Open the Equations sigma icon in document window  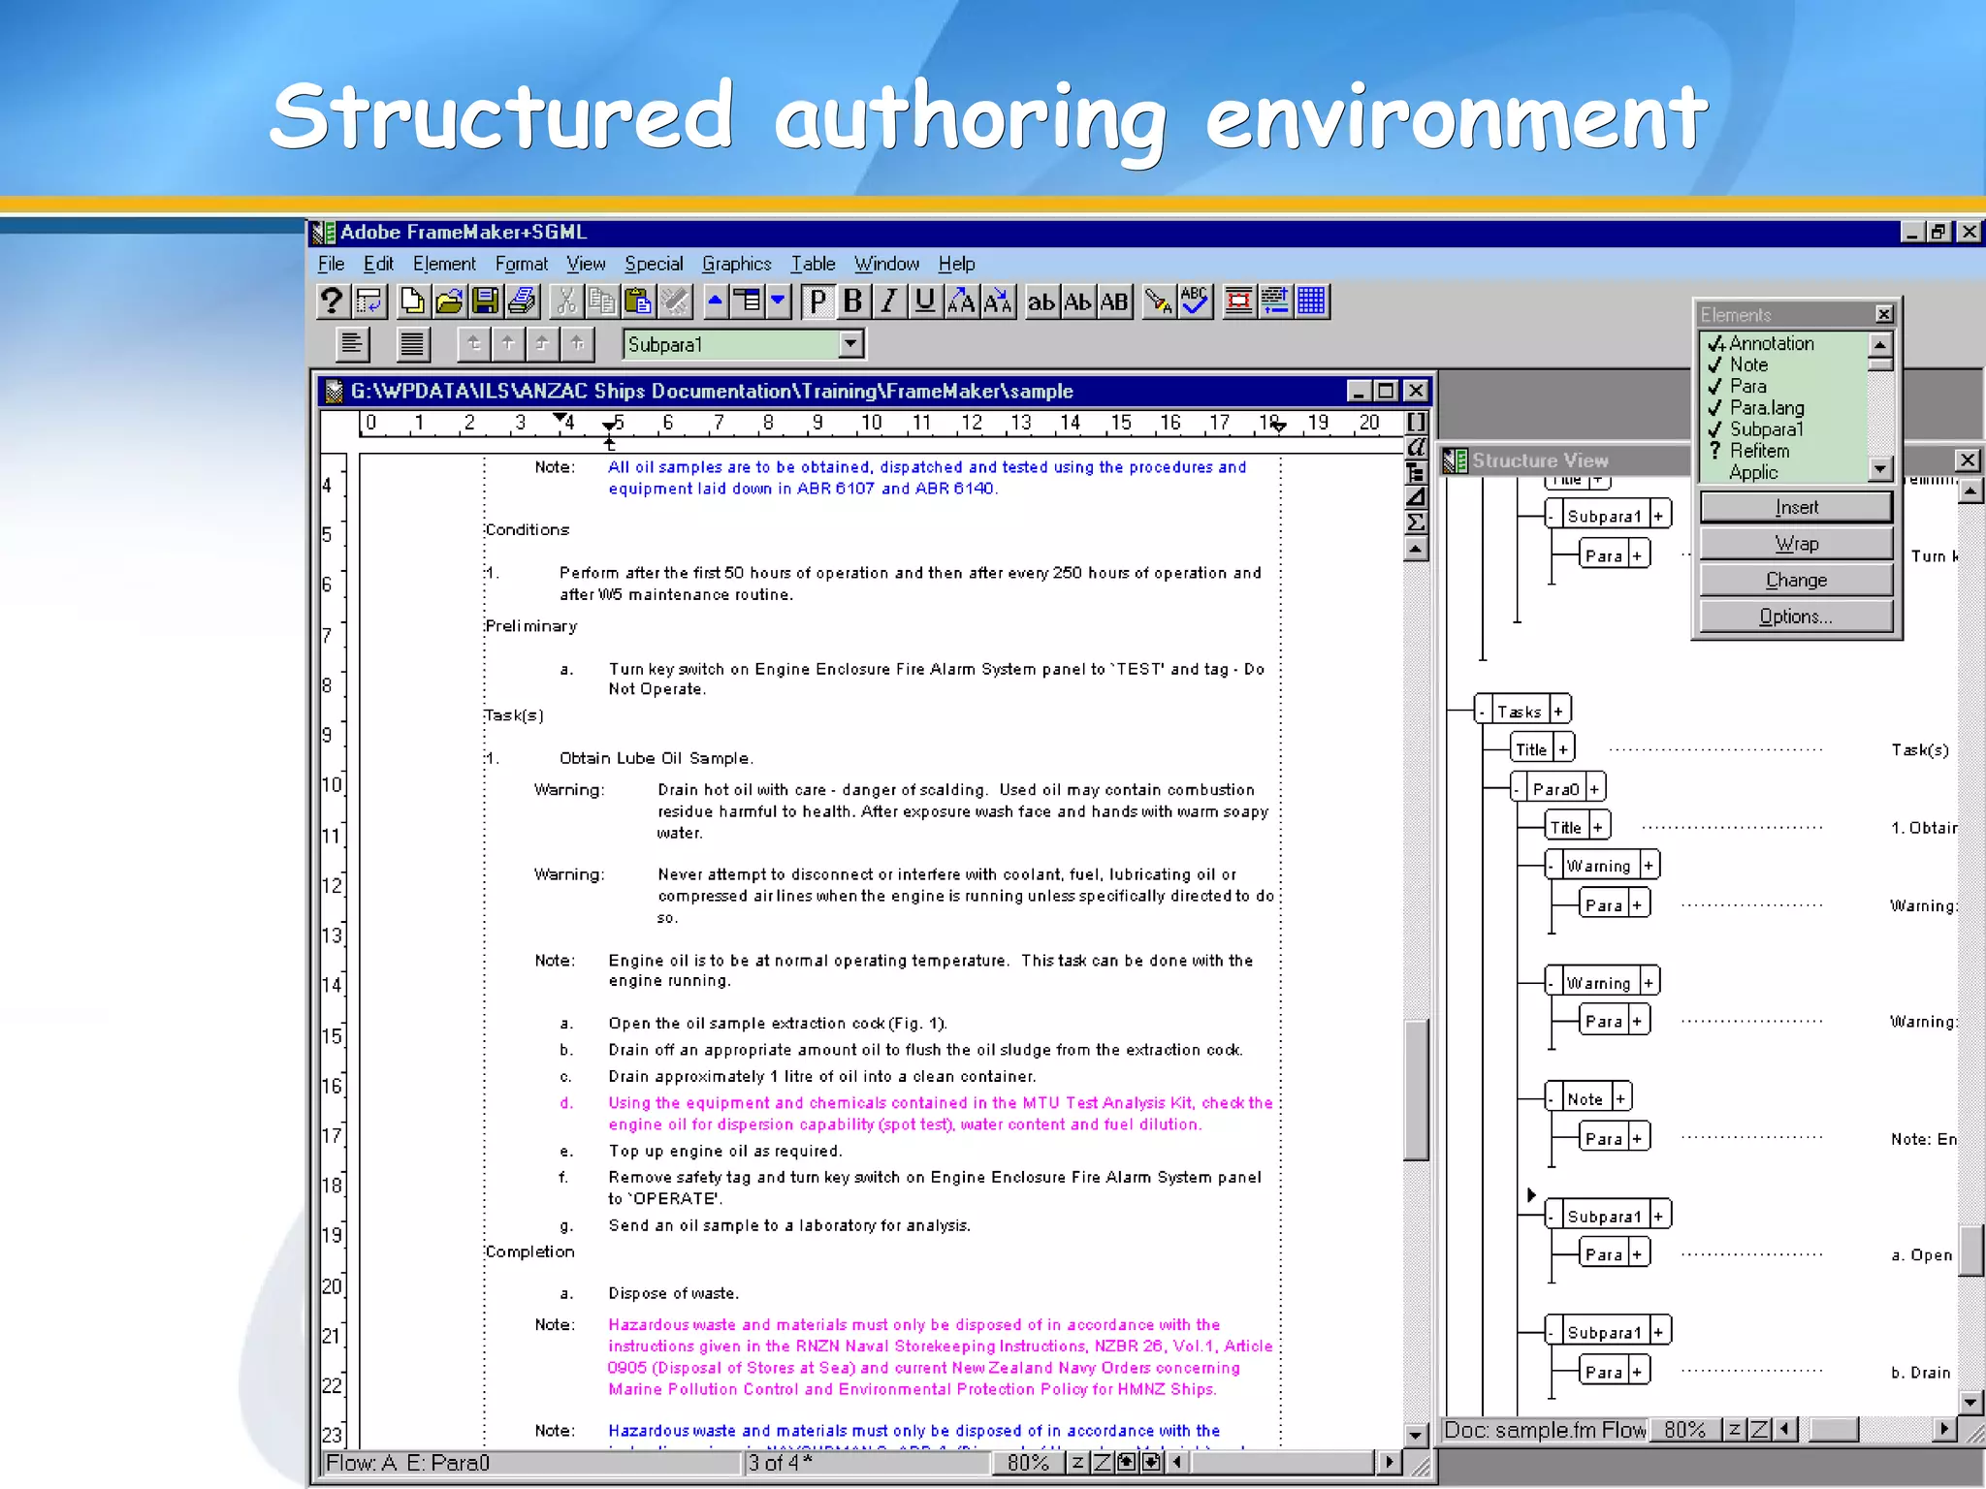(1416, 523)
